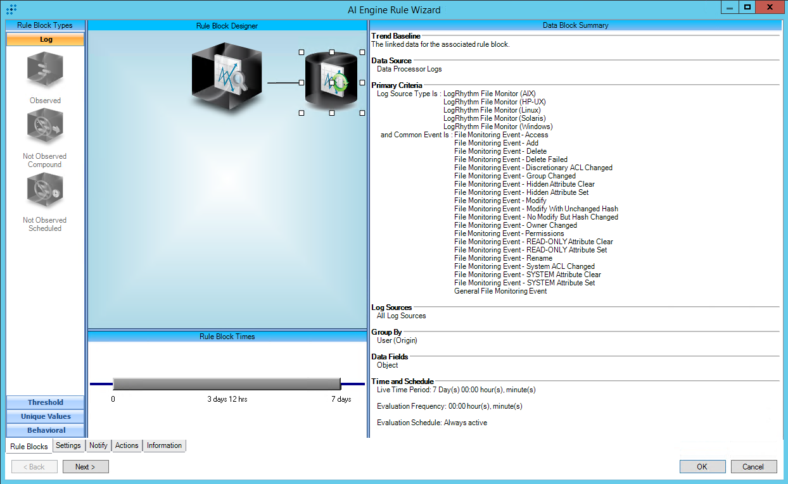This screenshot has width=788, height=484.
Task: Open the Notify tab
Action: point(98,445)
